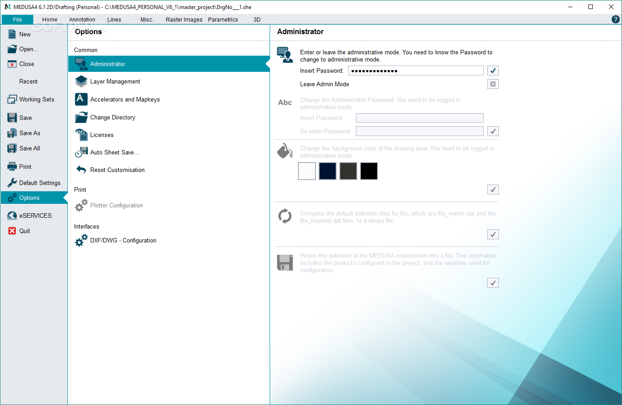This screenshot has width=622, height=405.
Task: Click the red Close file icon
Action: (12, 64)
